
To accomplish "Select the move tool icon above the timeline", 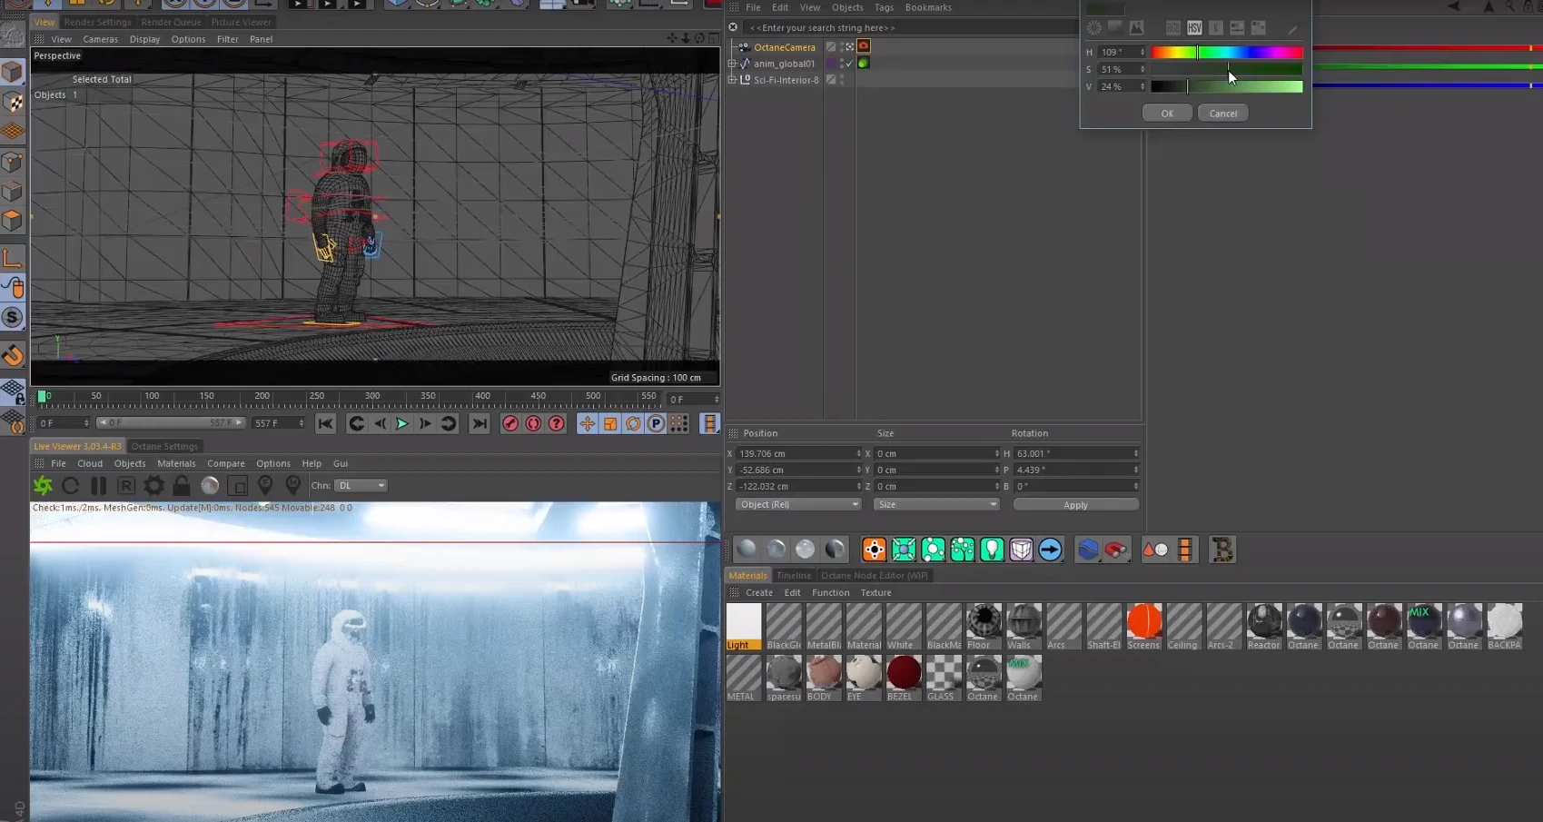I will pyautogui.click(x=588, y=423).
